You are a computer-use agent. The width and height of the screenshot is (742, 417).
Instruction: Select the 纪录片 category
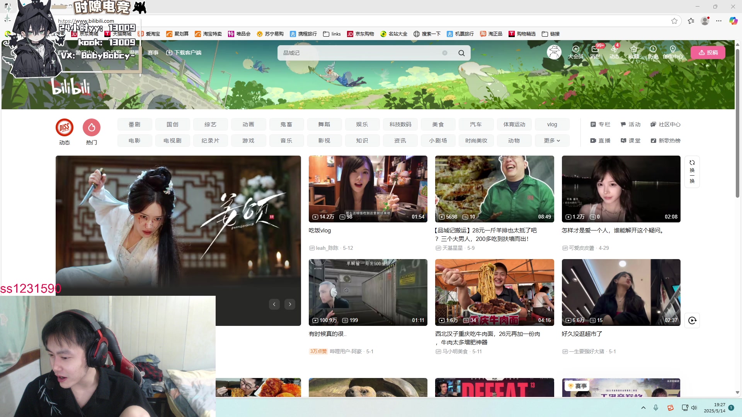[210, 141]
